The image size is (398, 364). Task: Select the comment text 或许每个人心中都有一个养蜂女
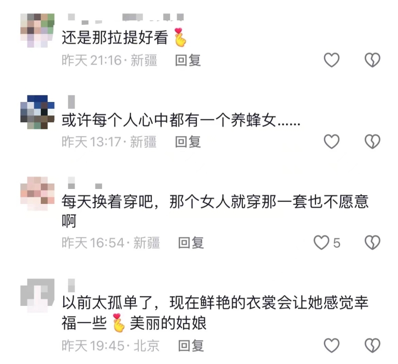169,120
